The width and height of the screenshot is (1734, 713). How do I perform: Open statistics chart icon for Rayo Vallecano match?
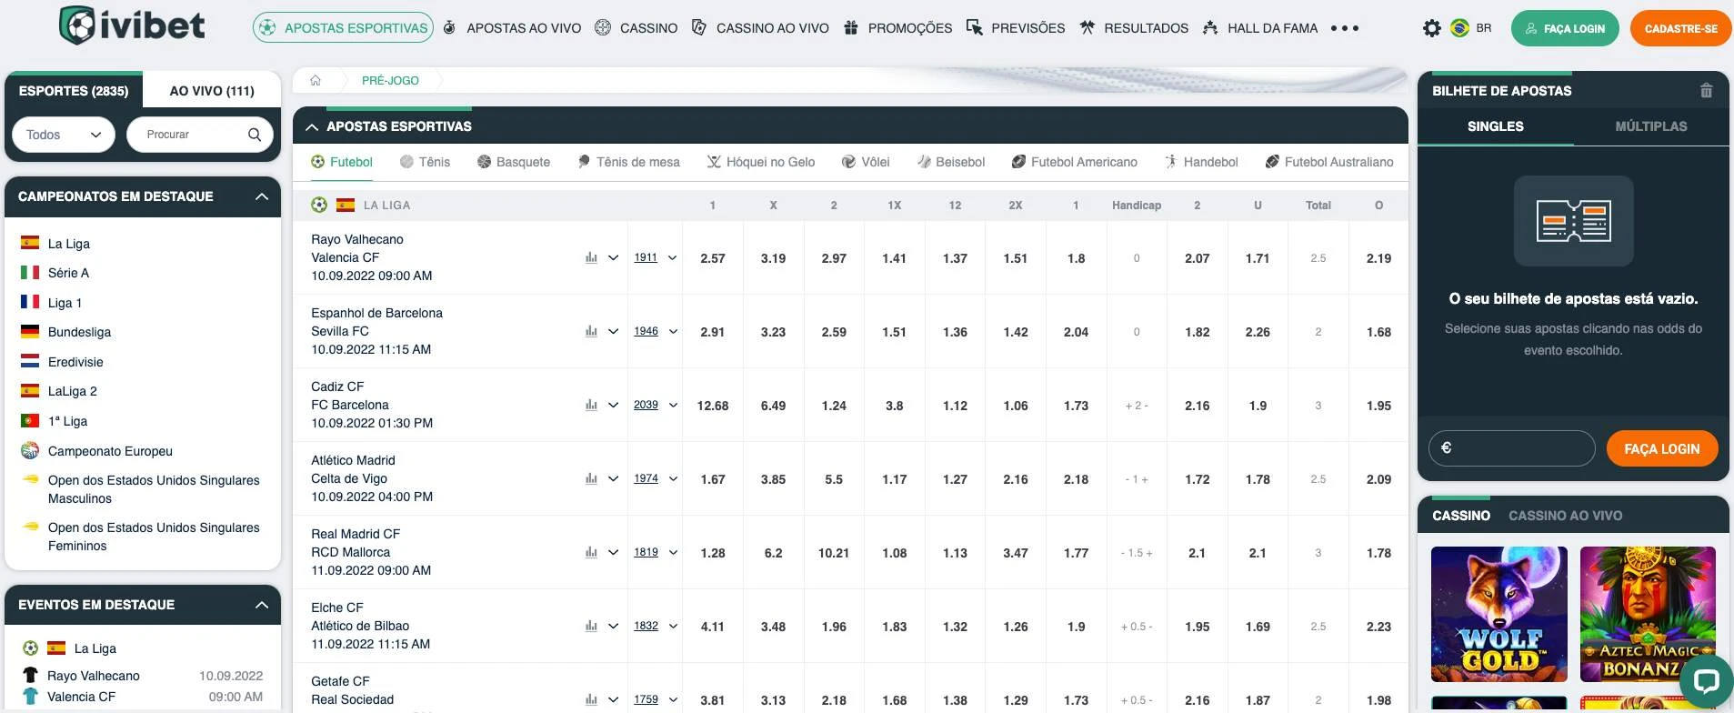pos(591,258)
